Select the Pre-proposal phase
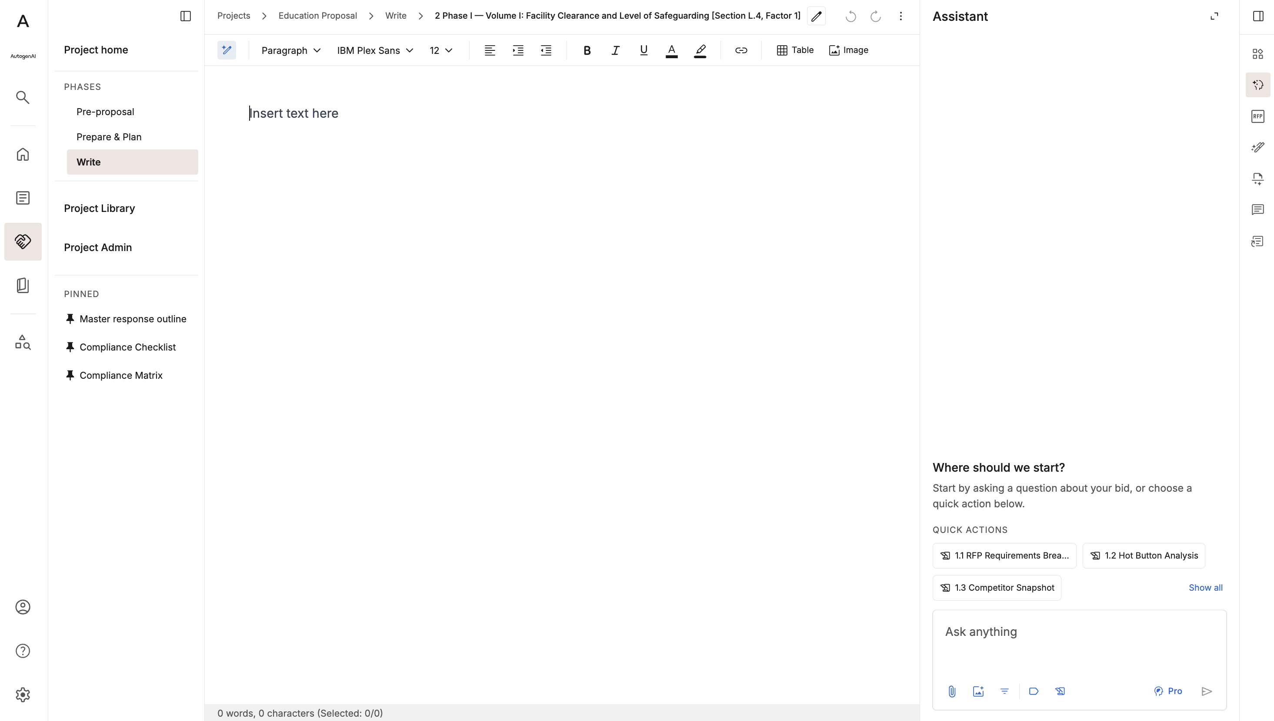 click(x=132, y=112)
